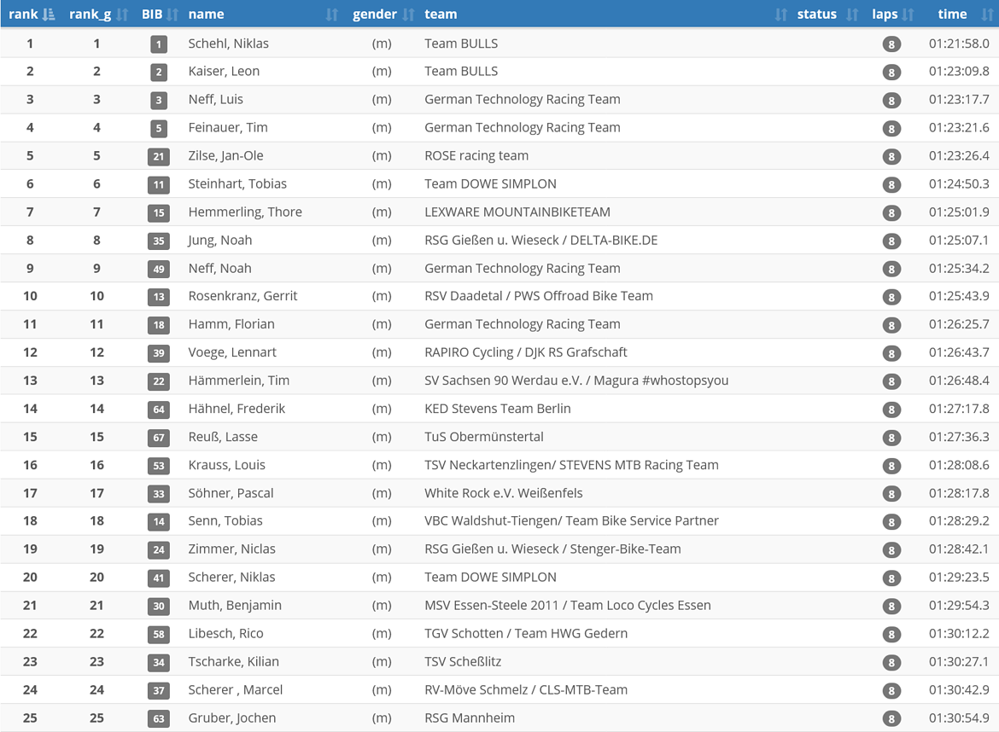The image size is (999, 732).
Task: Sort by time column header
Action: point(959,14)
